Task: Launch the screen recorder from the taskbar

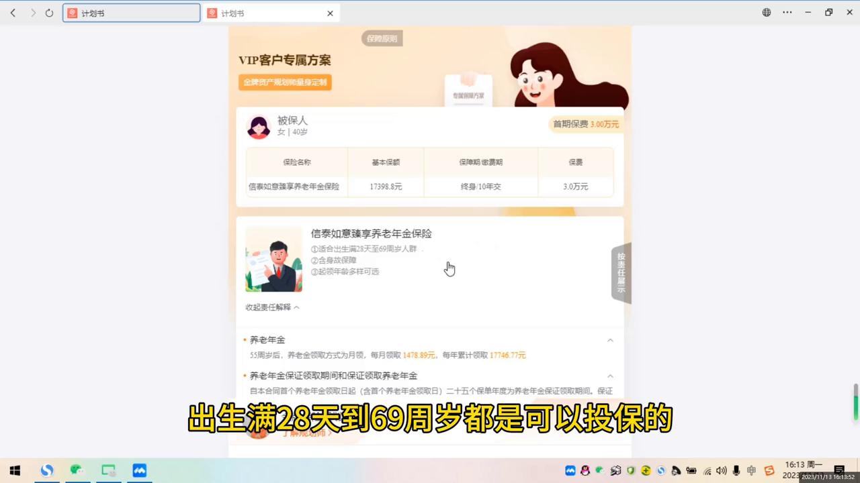Action: point(108,470)
